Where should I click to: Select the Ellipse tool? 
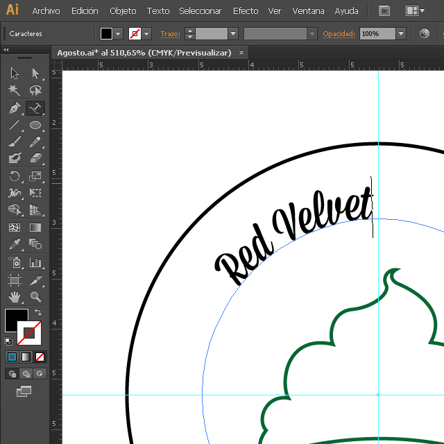35,125
